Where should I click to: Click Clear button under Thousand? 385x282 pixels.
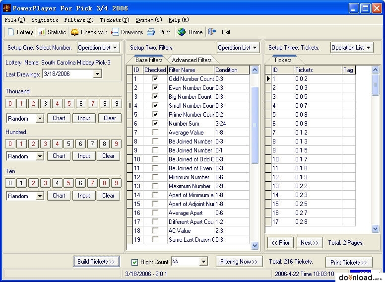pyautogui.click(x=110, y=118)
